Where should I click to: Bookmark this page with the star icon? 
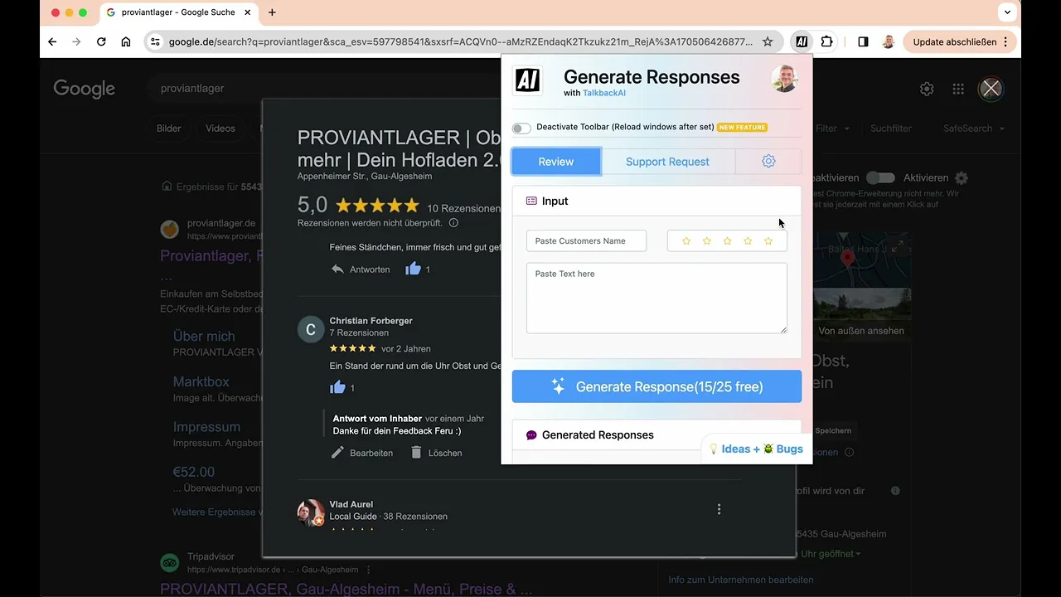(x=768, y=41)
